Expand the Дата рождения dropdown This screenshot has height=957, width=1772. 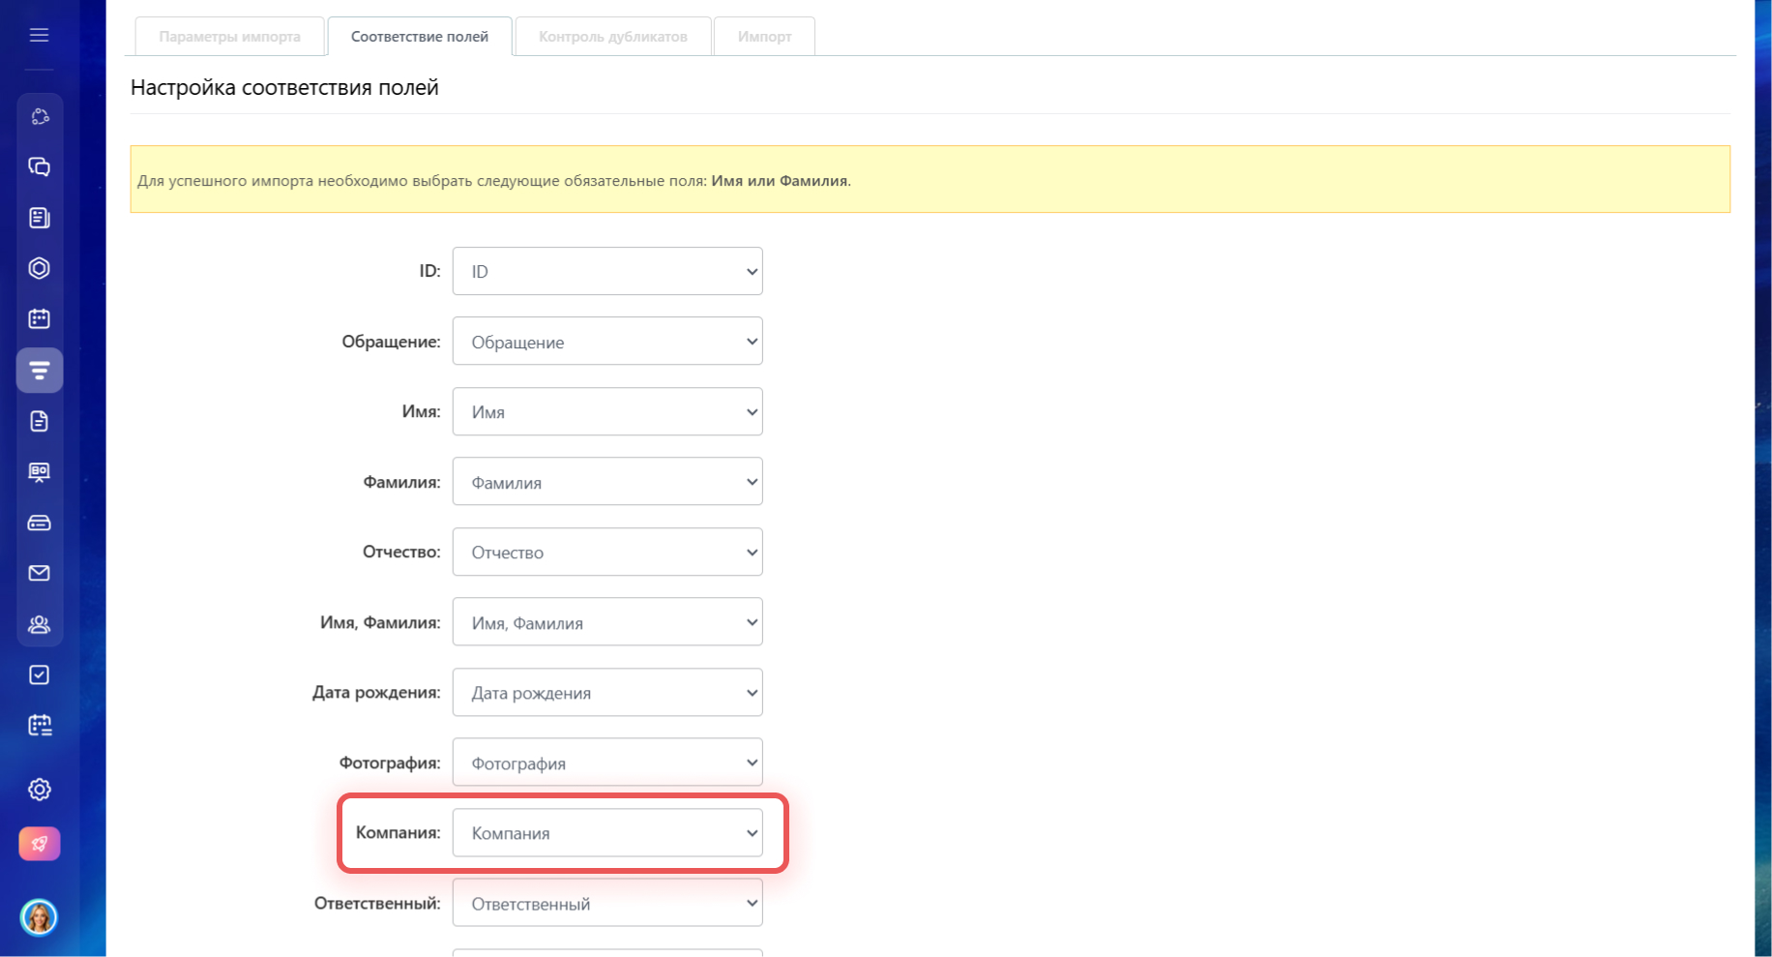point(607,693)
